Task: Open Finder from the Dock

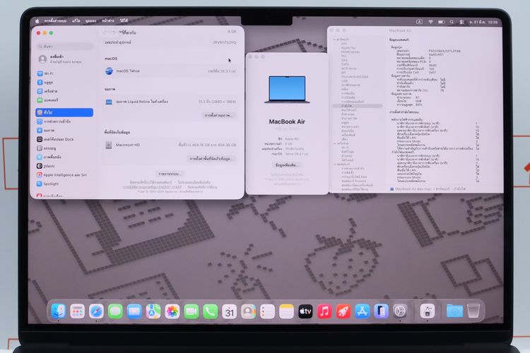Action: [58, 311]
